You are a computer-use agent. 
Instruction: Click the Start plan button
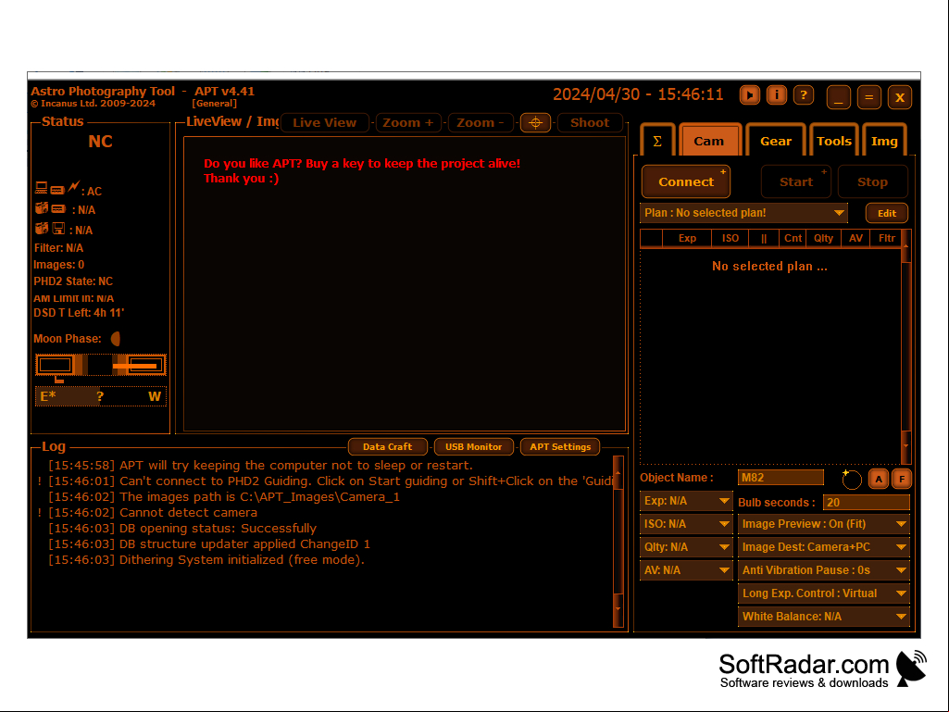(796, 181)
